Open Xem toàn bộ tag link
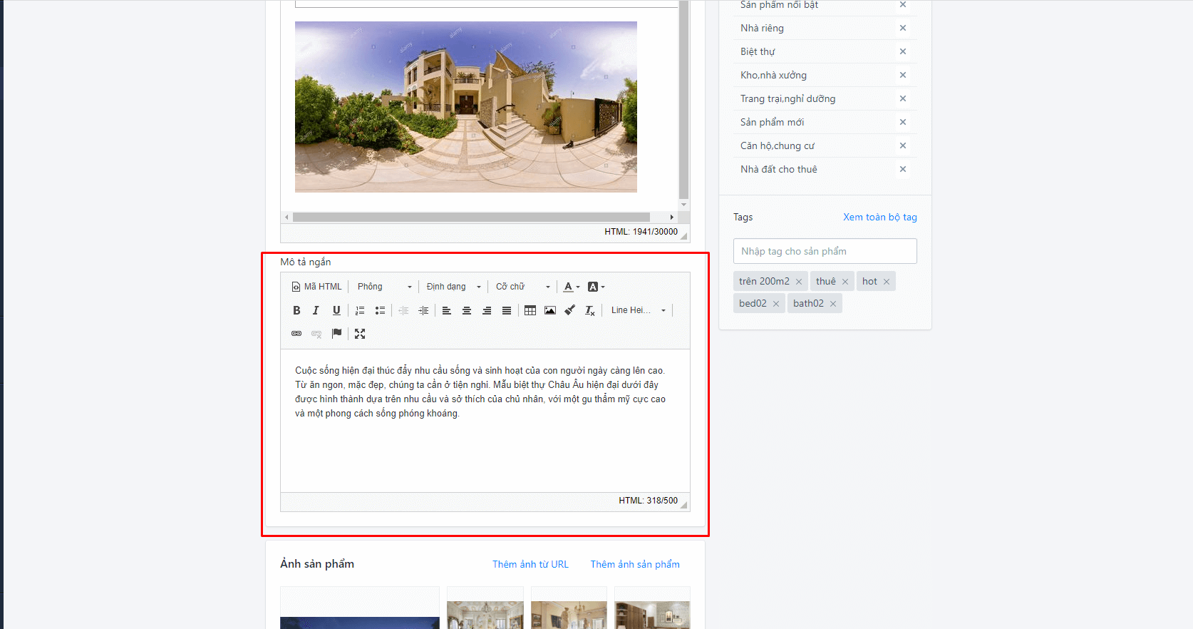This screenshot has width=1193, height=629. 880,218
